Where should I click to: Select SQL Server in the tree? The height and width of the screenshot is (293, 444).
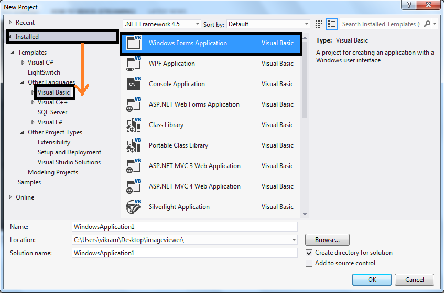point(52,112)
